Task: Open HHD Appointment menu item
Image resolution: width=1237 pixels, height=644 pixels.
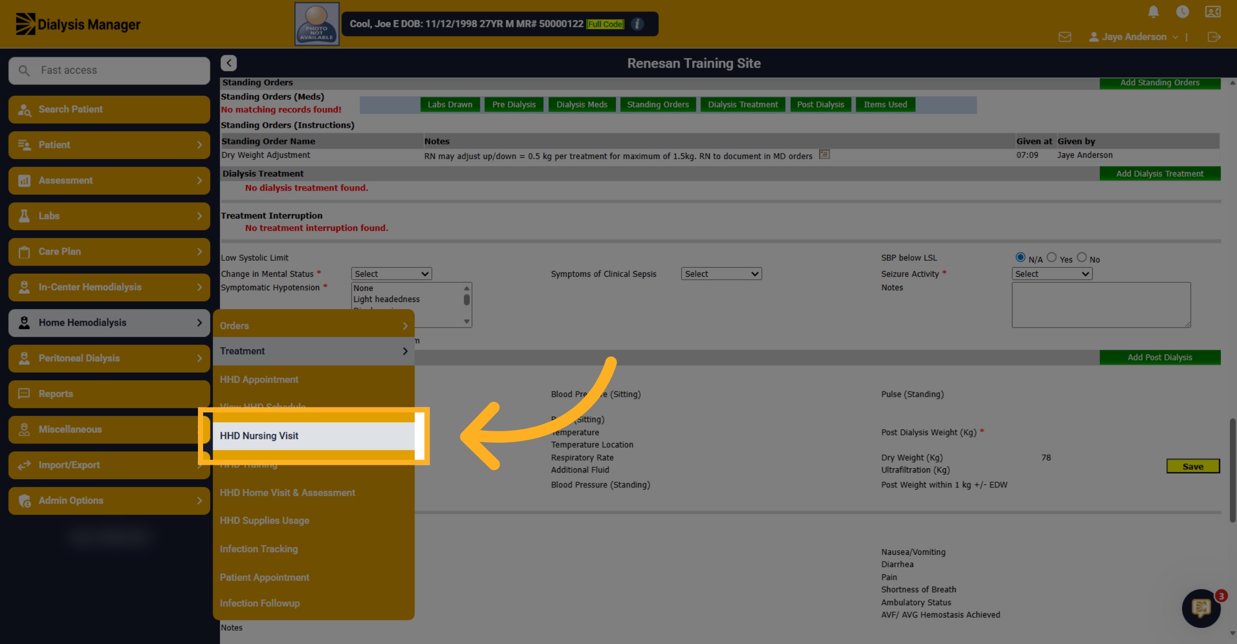Action: tap(313, 380)
